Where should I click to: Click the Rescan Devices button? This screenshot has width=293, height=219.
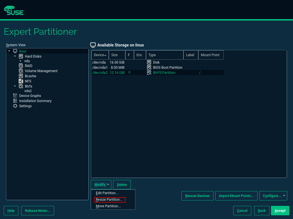(x=197, y=196)
